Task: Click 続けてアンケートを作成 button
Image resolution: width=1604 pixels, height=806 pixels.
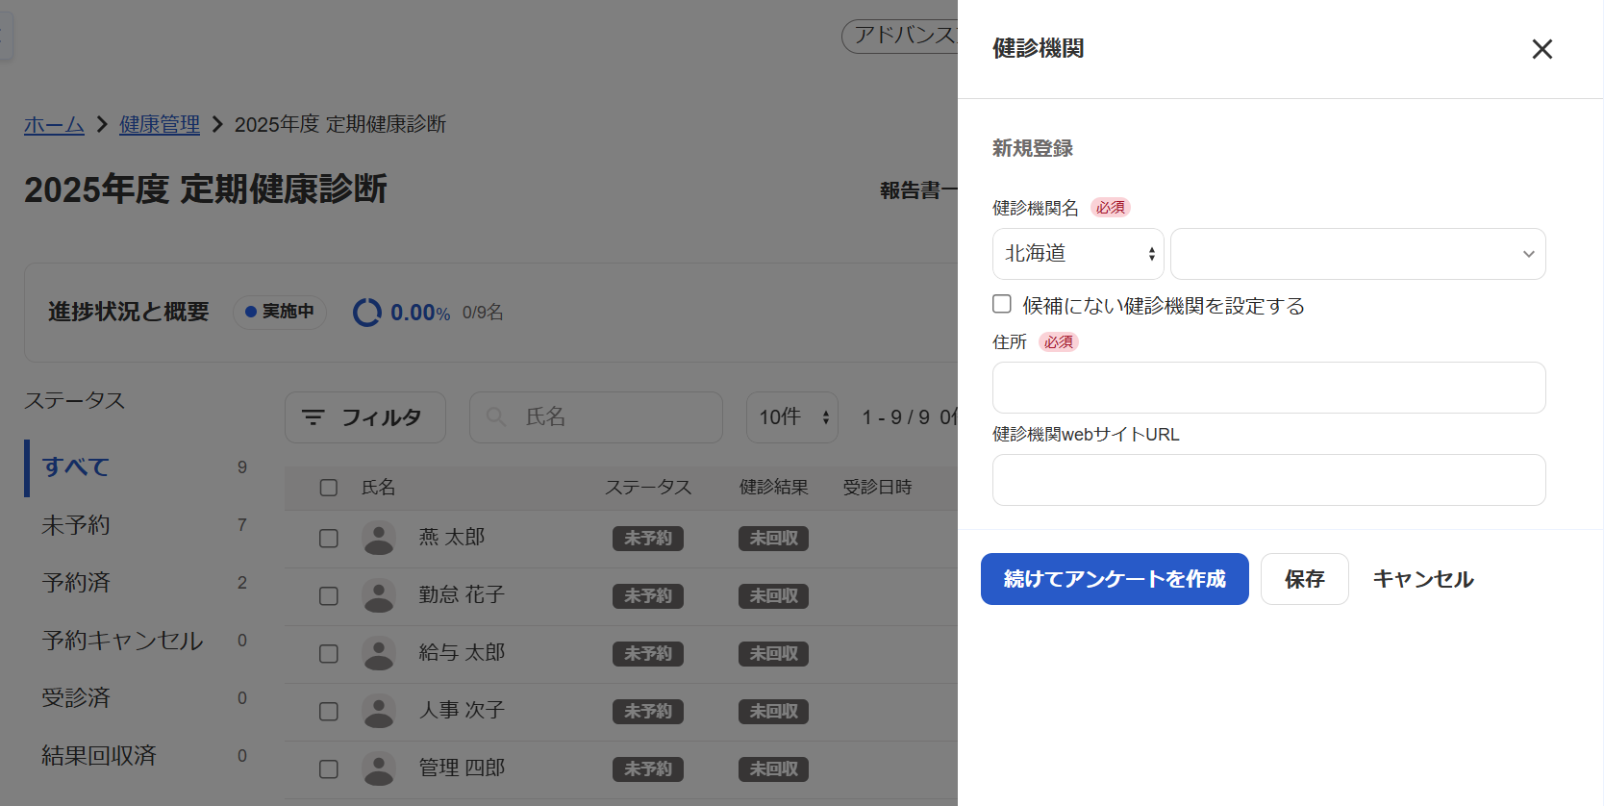Action: pyautogui.click(x=1115, y=579)
